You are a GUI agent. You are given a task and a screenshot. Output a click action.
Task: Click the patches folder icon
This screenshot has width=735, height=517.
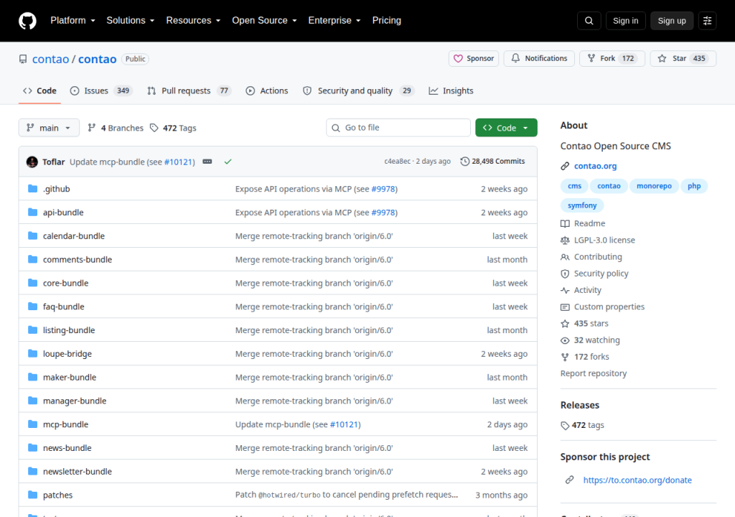[32, 495]
